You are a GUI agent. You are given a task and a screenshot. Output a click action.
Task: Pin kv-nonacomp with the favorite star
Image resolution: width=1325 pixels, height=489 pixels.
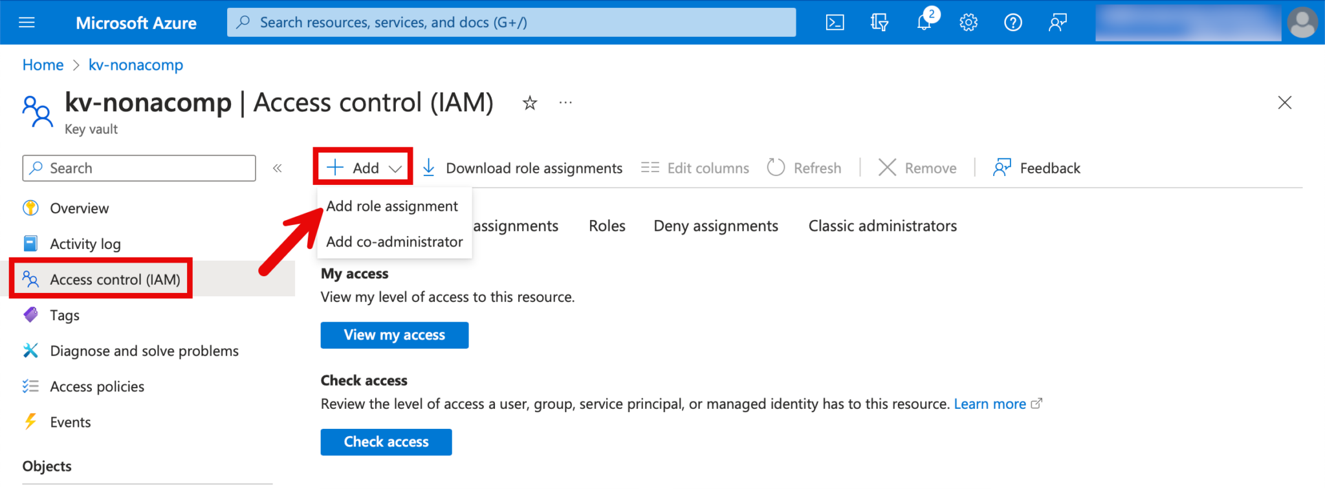pos(530,103)
